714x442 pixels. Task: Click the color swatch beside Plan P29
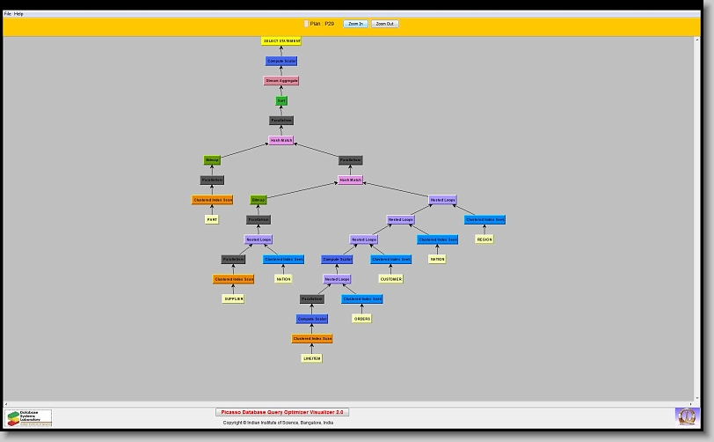(x=306, y=24)
